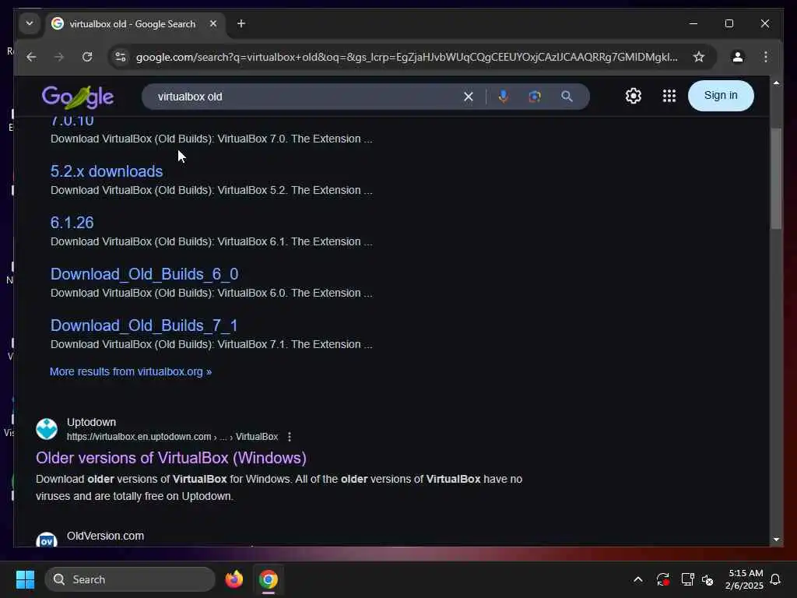Open a new browser tab
Image resolution: width=797 pixels, height=598 pixels.
coord(241,23)
